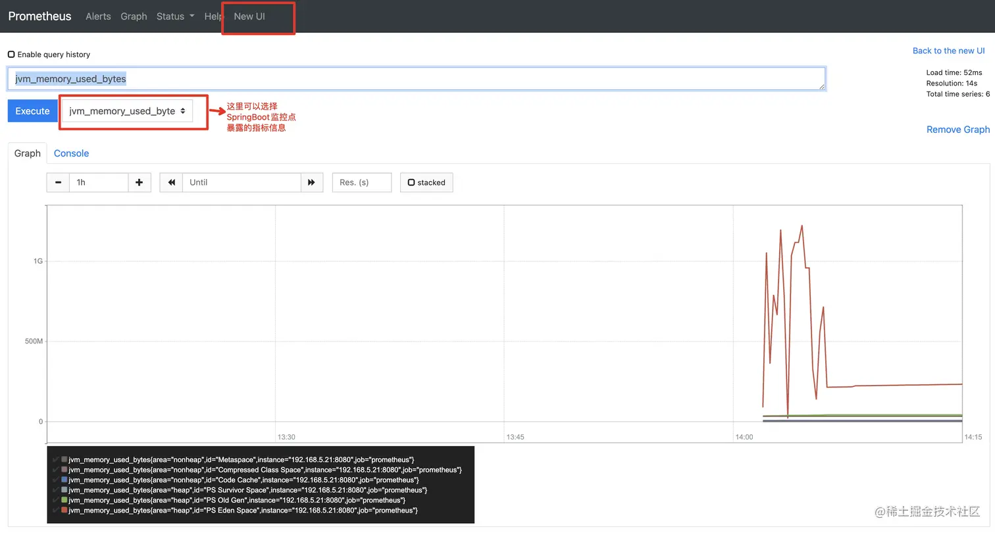The height and width of the screenshot is (533, 995).
Task: Click the Compressed Class Space swatch
Action: click(x=64, y=470)
